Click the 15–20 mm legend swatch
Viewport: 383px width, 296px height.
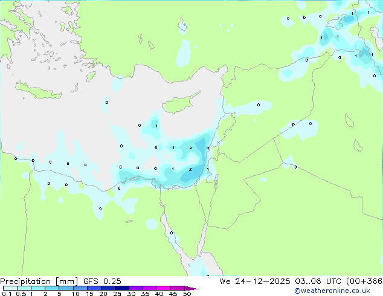pyautogui.click(x=94, y=288)
